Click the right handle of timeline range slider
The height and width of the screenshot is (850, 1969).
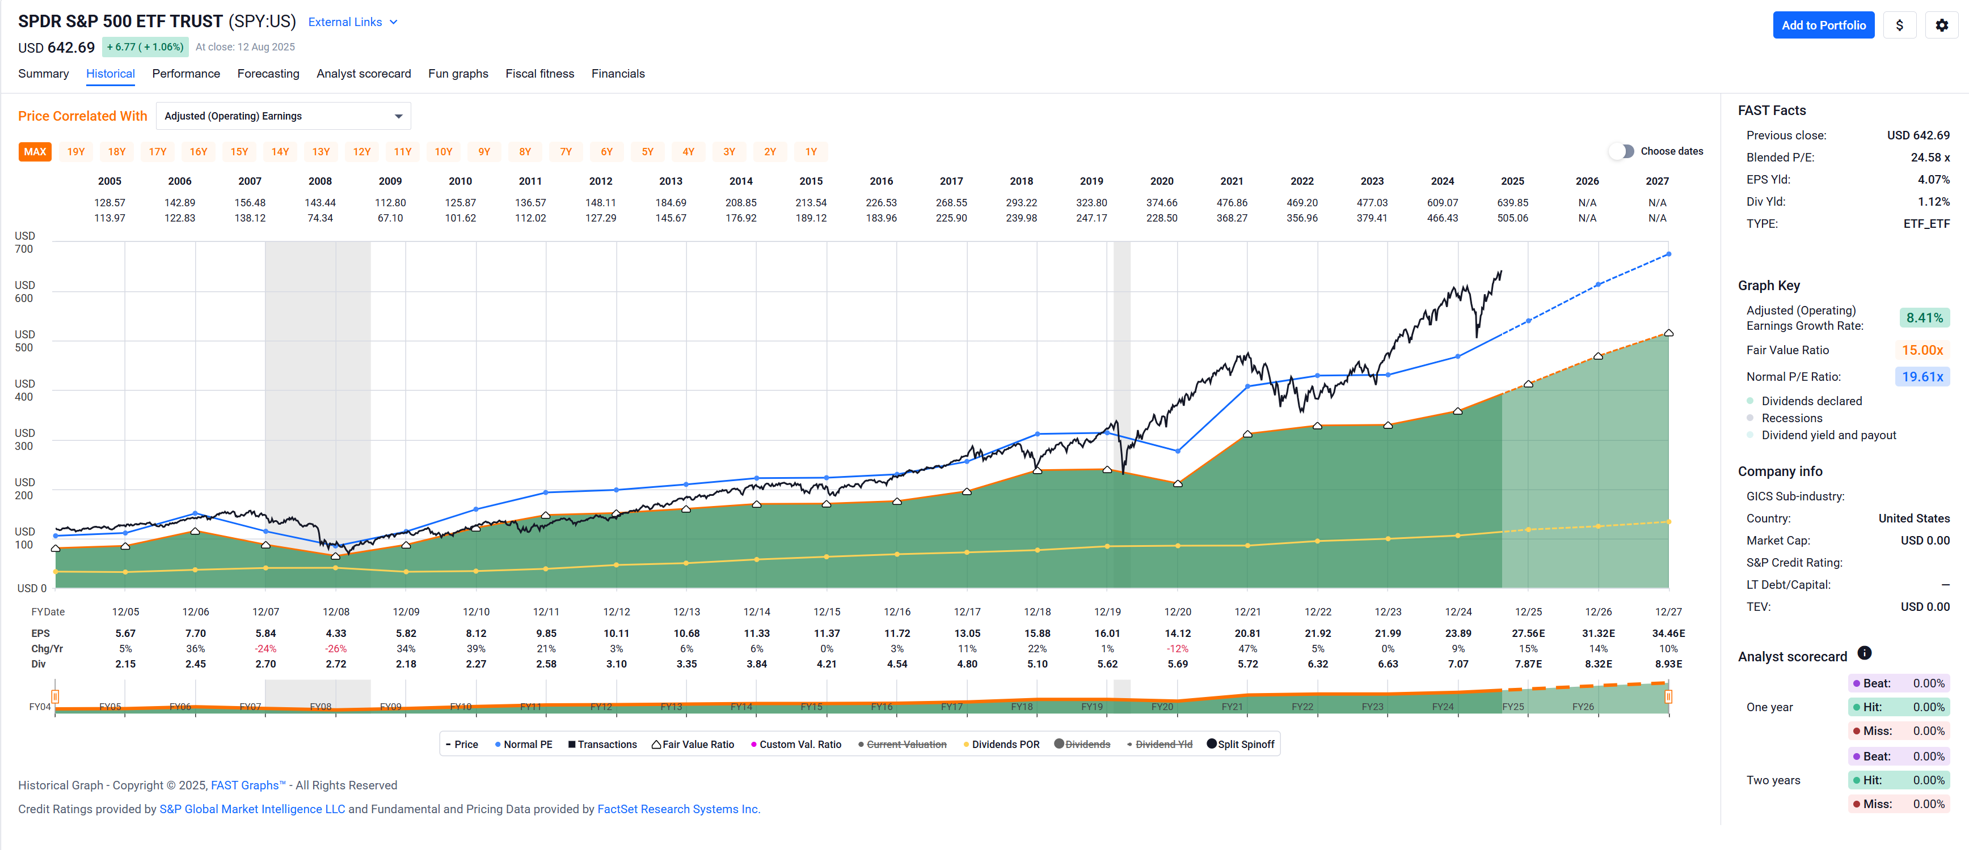point(1668,696)
